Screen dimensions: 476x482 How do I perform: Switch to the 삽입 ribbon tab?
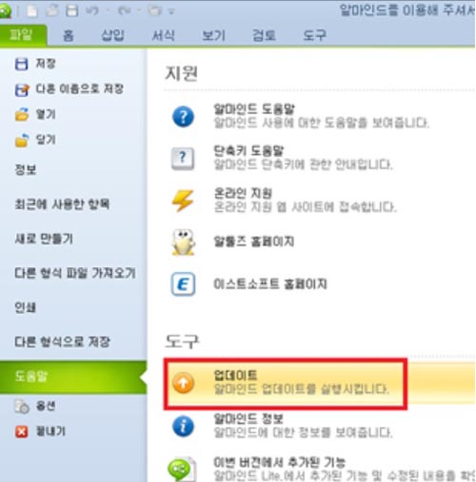tap(112, 35)
